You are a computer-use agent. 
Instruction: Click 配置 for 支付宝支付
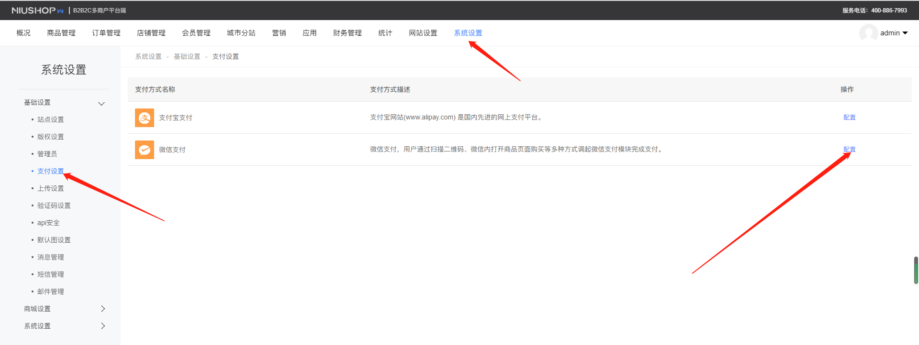tap(850, 118)
